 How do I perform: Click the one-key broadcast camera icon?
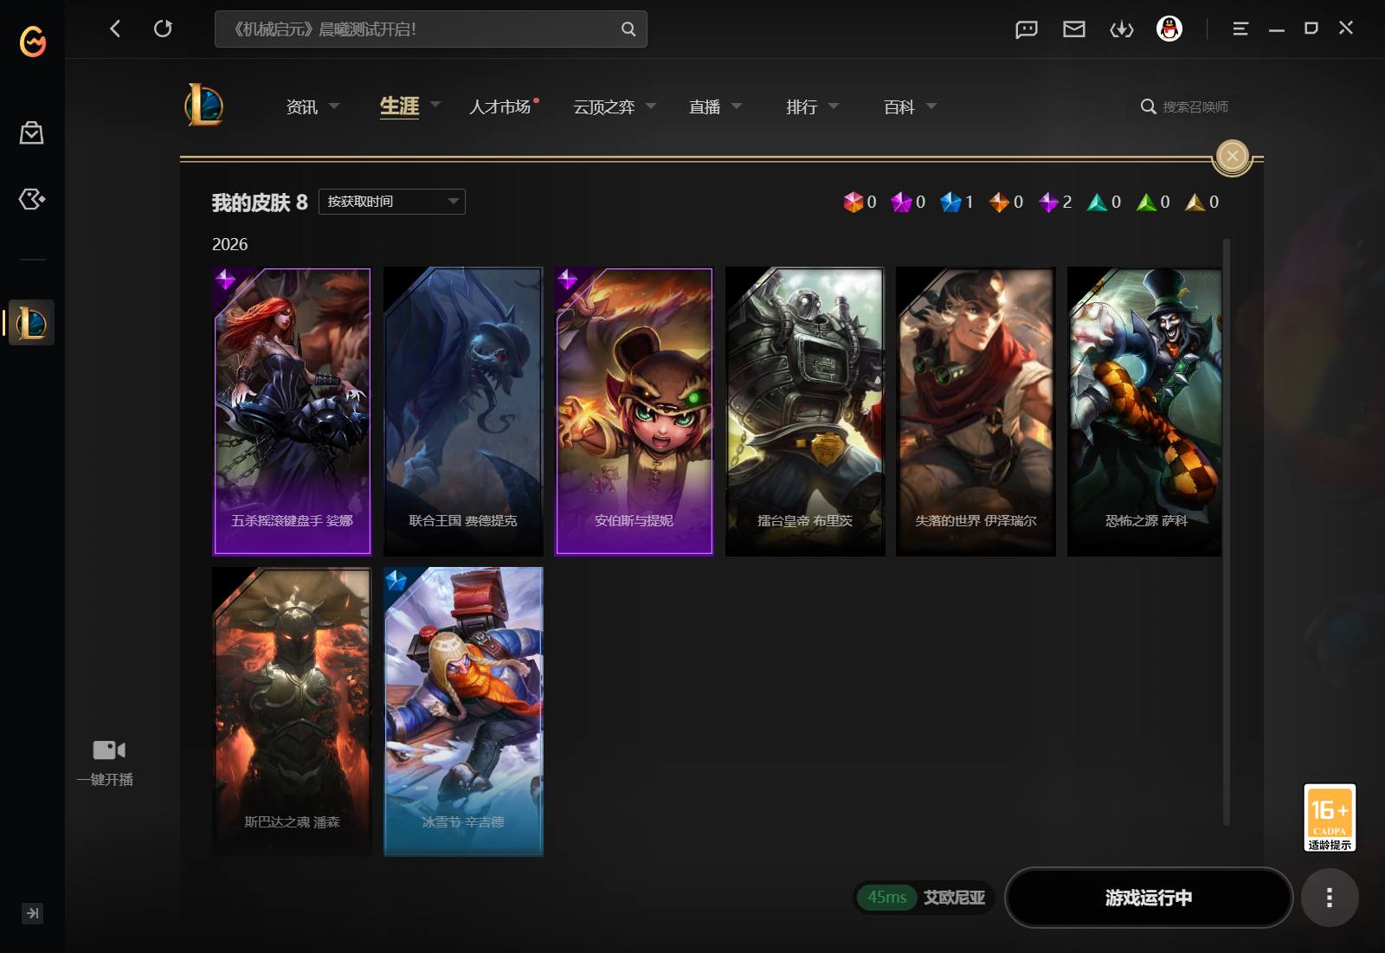click(109, 750)
